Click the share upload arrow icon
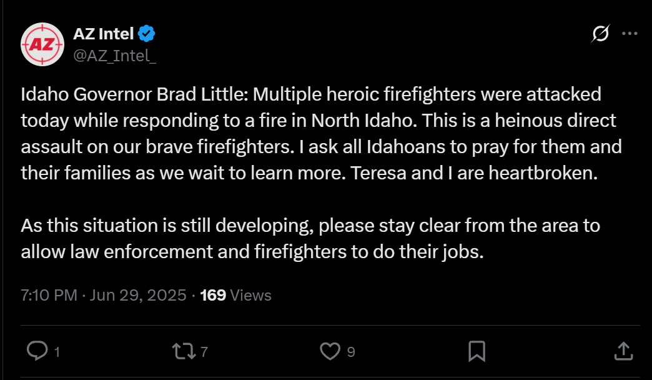 point(623,351)
